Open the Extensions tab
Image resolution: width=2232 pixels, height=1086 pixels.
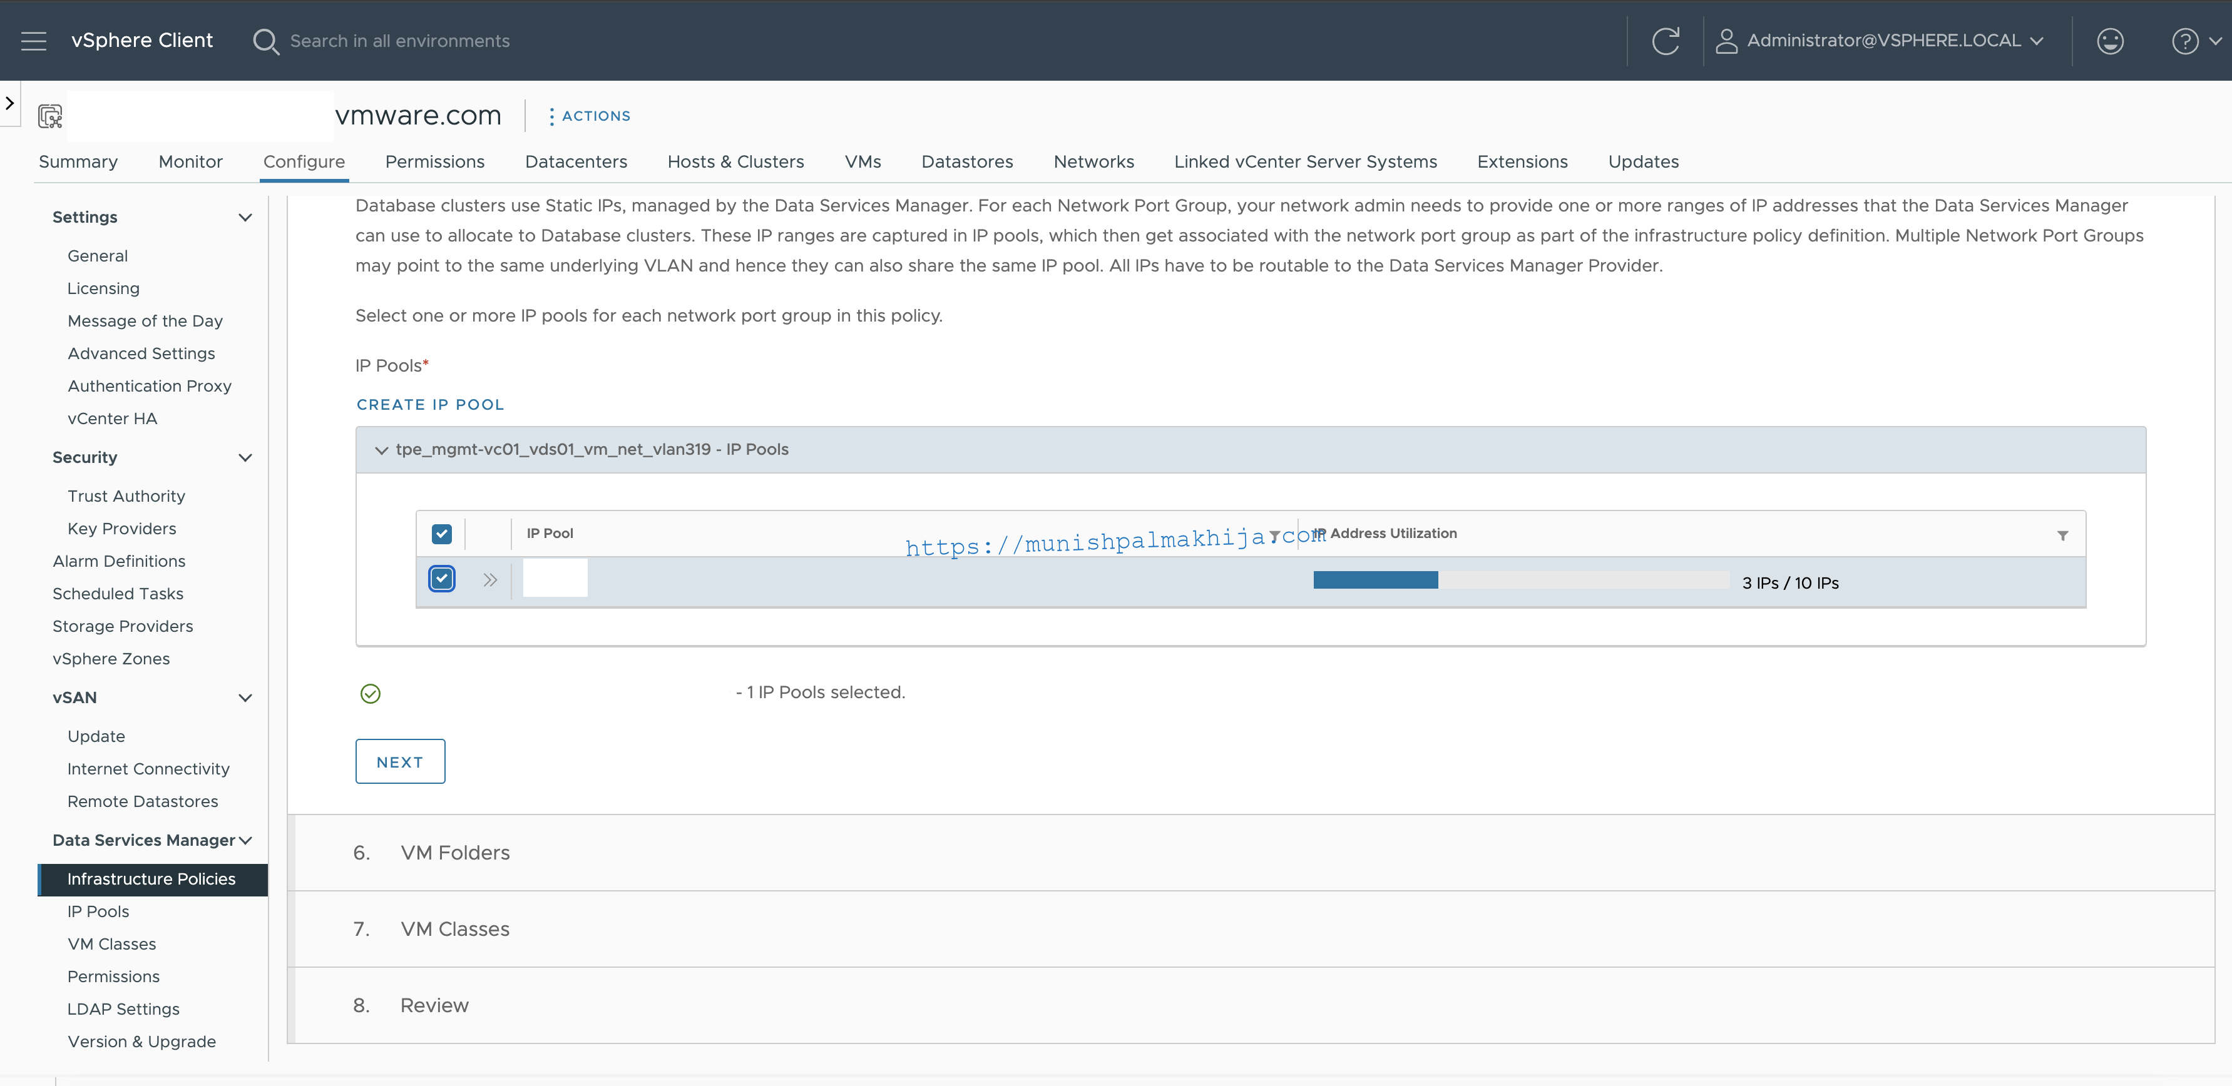coord(1522,162)
